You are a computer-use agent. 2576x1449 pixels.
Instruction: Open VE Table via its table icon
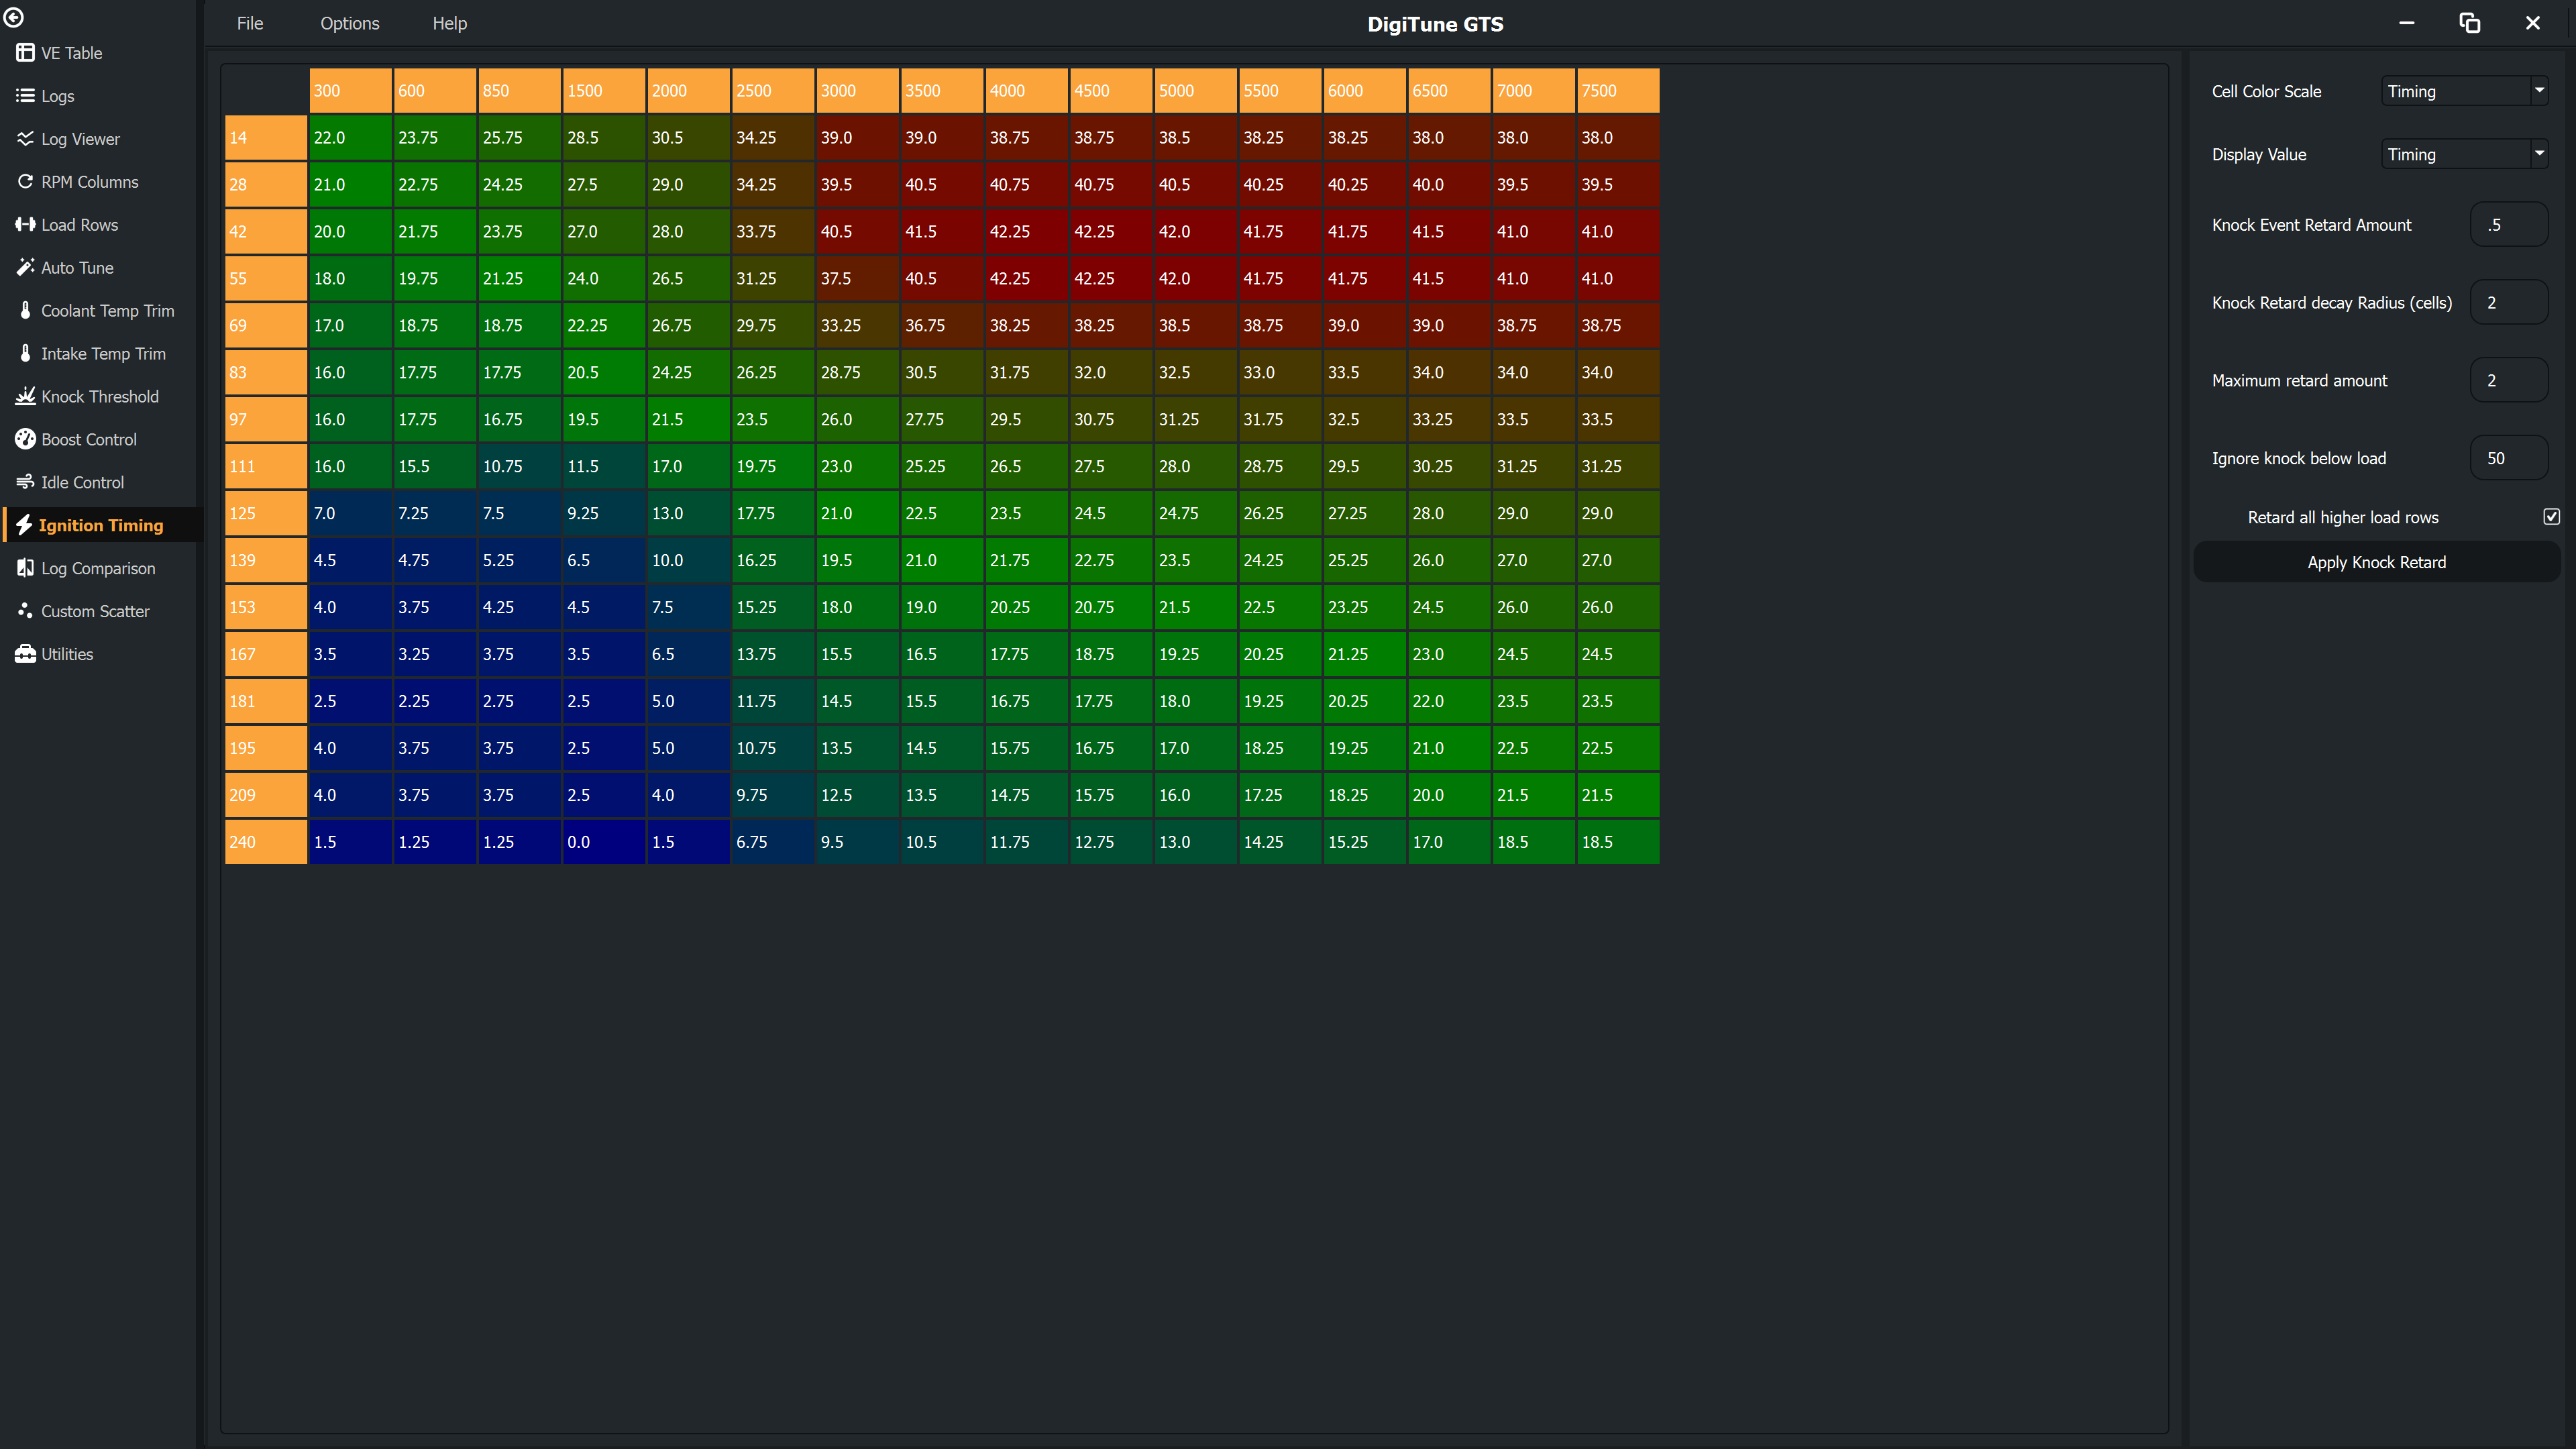[25, 53]
